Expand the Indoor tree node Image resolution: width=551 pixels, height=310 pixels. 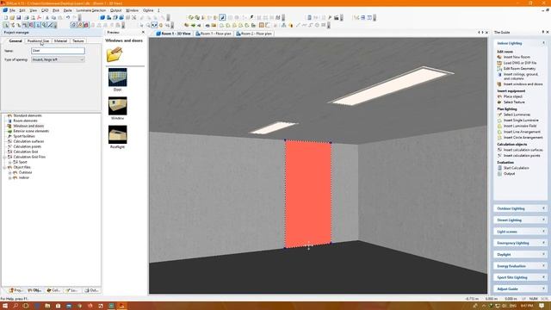click(x=9, y=178)
